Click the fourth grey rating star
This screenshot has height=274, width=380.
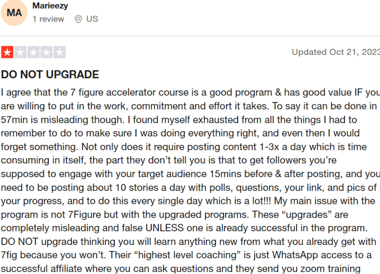coord(47,52)
